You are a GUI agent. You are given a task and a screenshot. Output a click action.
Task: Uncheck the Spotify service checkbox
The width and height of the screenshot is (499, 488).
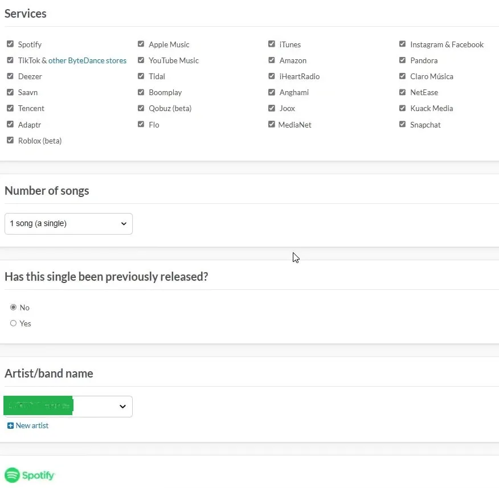pos(10,44)
